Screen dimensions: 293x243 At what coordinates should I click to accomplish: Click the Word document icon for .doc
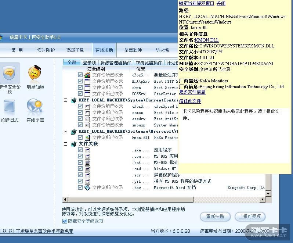87,187
